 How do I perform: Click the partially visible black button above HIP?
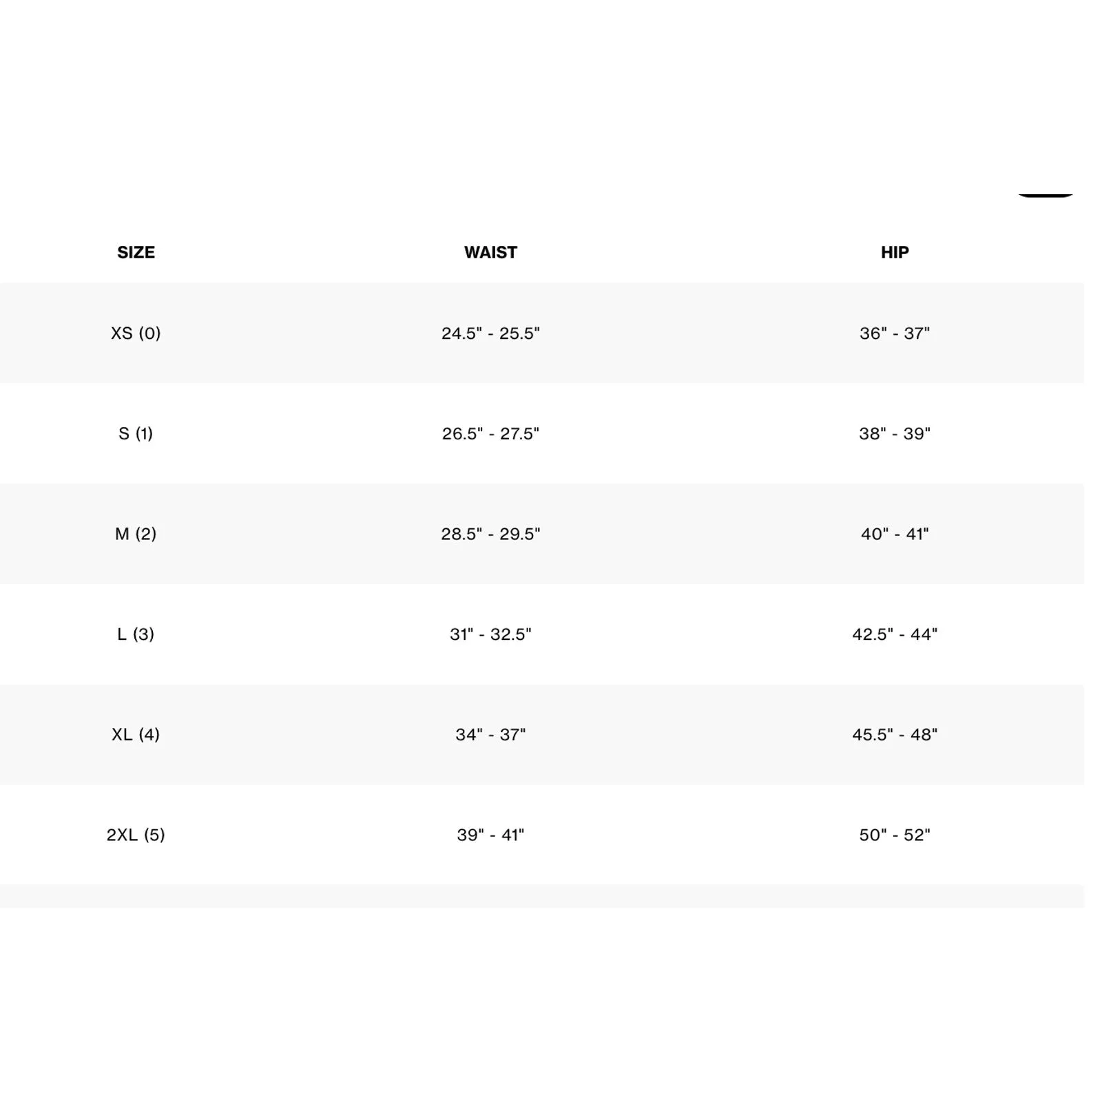[x=1046, y=195]
